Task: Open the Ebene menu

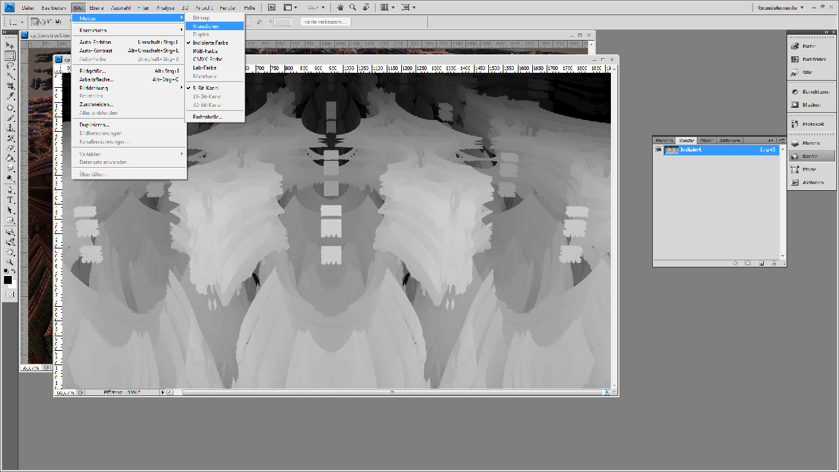Action: click(x=97, y=7)
